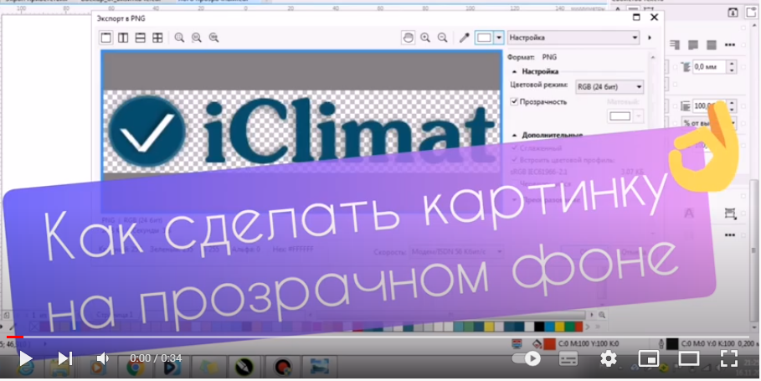The height and width of the screenshot is (381, 761).
Task: Click the red fill color indicator in status bar
Action: pos(549,343)
